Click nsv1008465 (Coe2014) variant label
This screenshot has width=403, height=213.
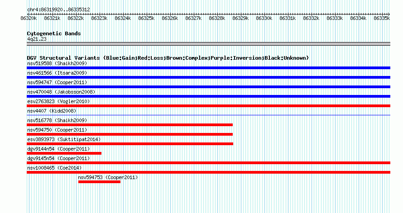[54, 168]
